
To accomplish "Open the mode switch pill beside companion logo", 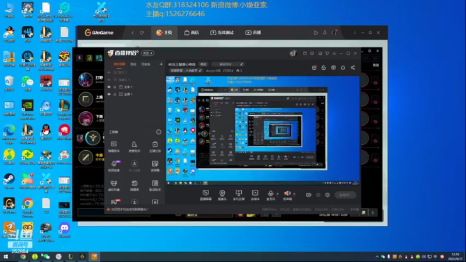I will click(147, 53).
